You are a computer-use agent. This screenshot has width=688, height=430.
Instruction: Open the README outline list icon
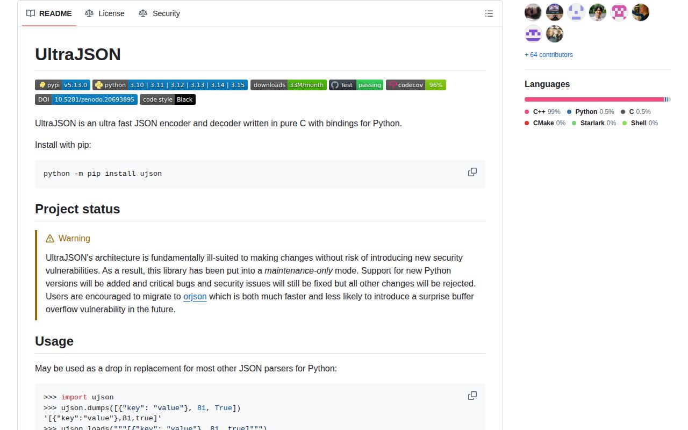[x=489, y=13]
